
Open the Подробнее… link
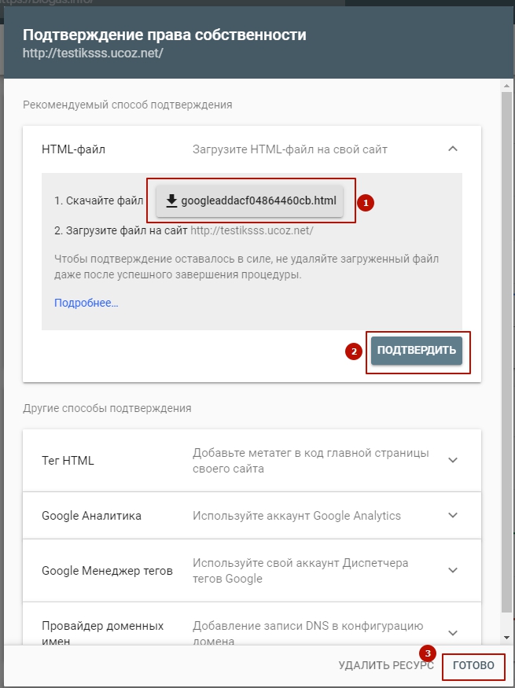pyautogui.click(x=86, y=303)
